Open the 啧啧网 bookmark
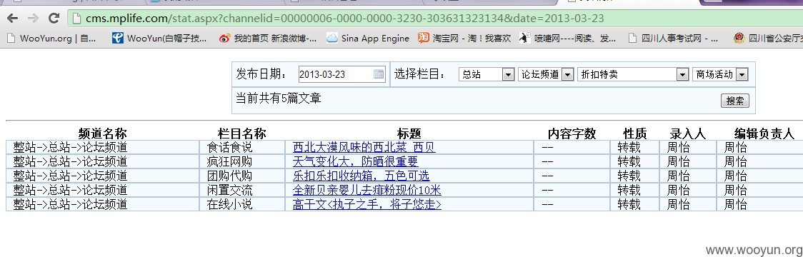The image size is (803, 257). pyautogui.click(x=568, y=38)
